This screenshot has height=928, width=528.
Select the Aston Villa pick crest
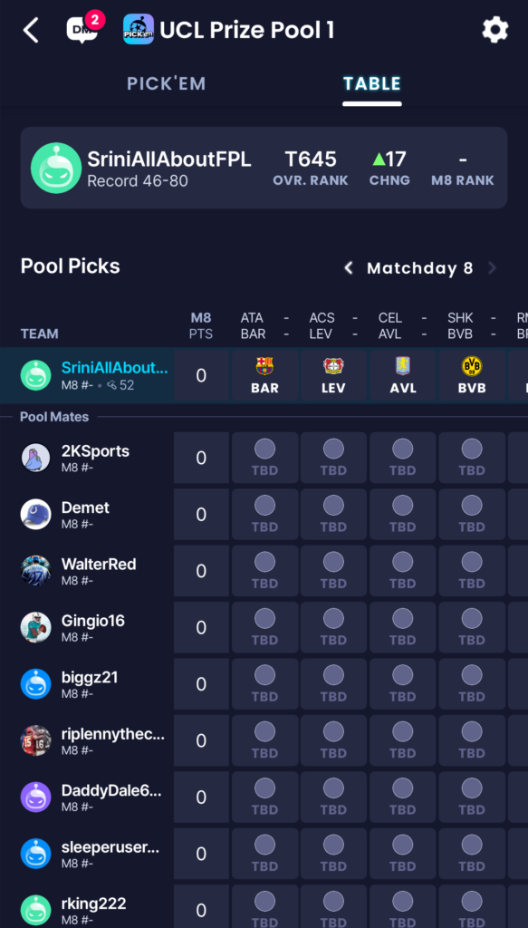point(403,366)
